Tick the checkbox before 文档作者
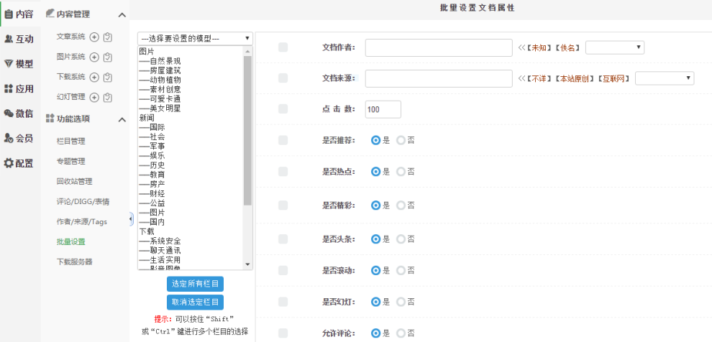712x342 pixels. click(283, 47)
